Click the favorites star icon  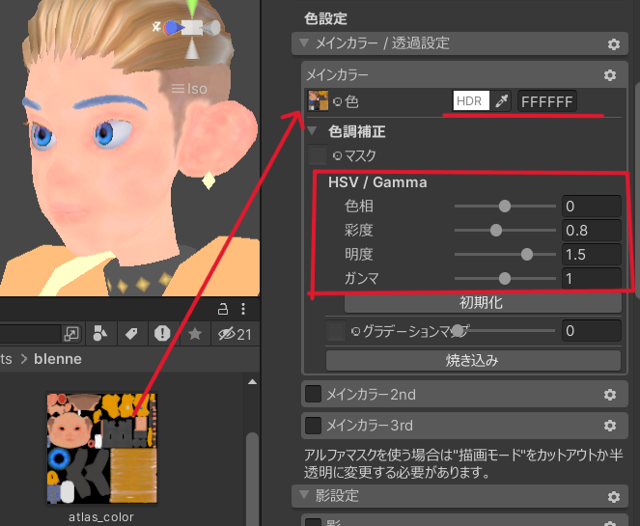(194, 334)
